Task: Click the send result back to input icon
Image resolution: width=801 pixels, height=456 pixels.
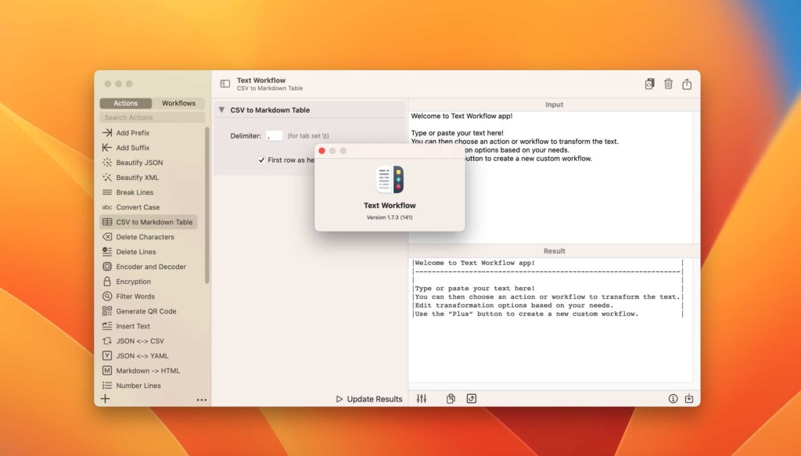Action: (x=471, y=398)
